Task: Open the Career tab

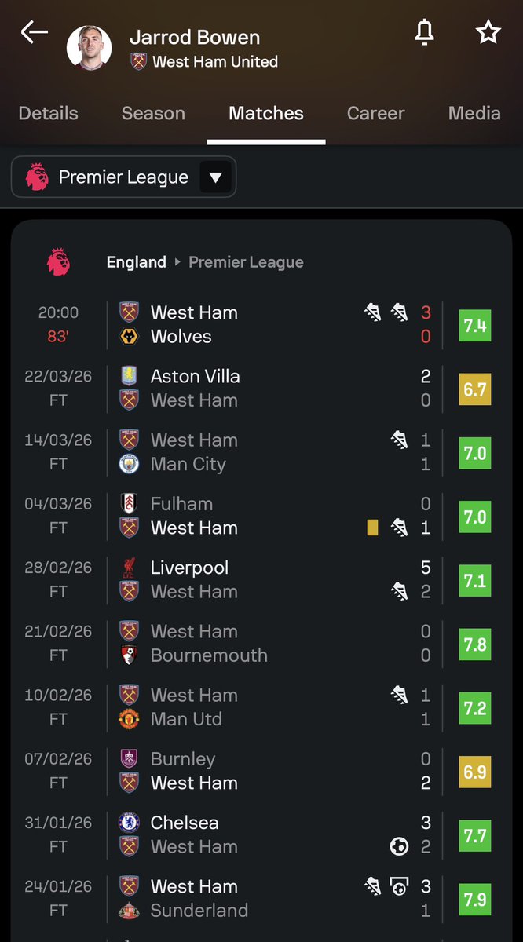Action: (x=375, y=113)
